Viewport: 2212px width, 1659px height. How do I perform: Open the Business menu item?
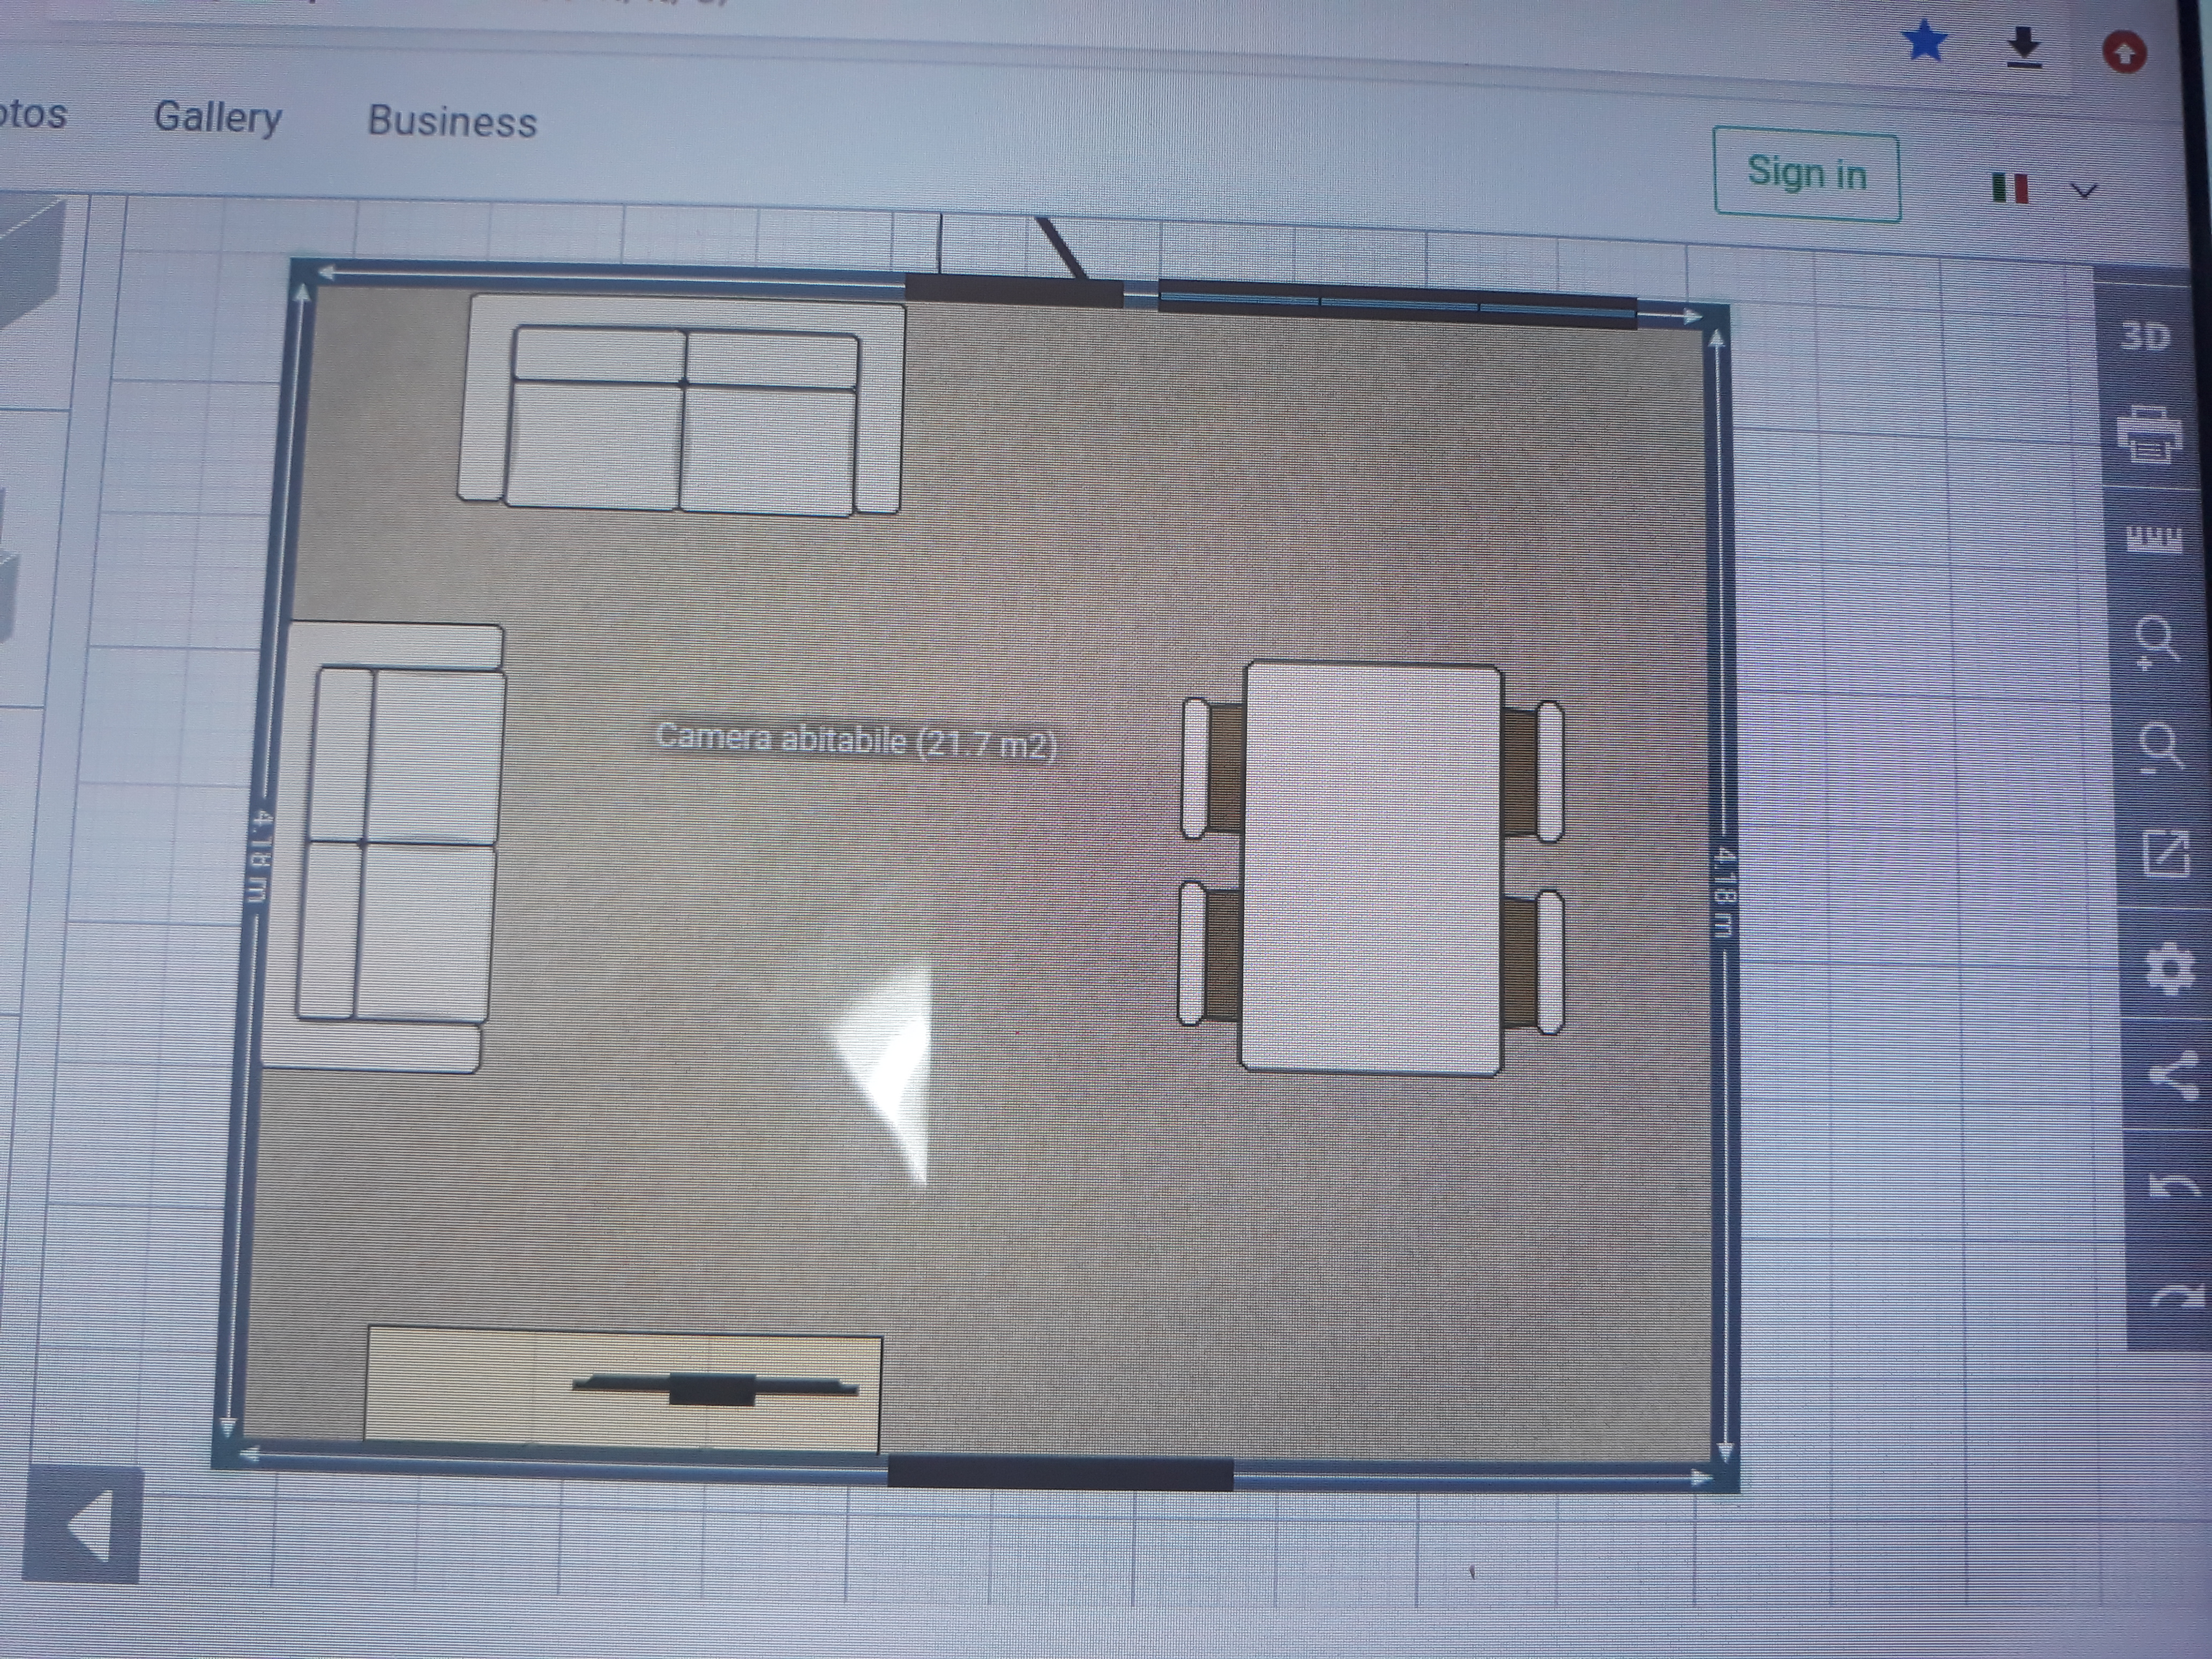[x=452, y=121]
